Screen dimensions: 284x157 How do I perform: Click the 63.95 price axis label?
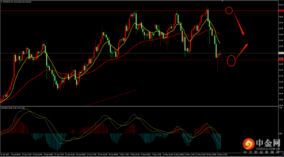[281, 46]
